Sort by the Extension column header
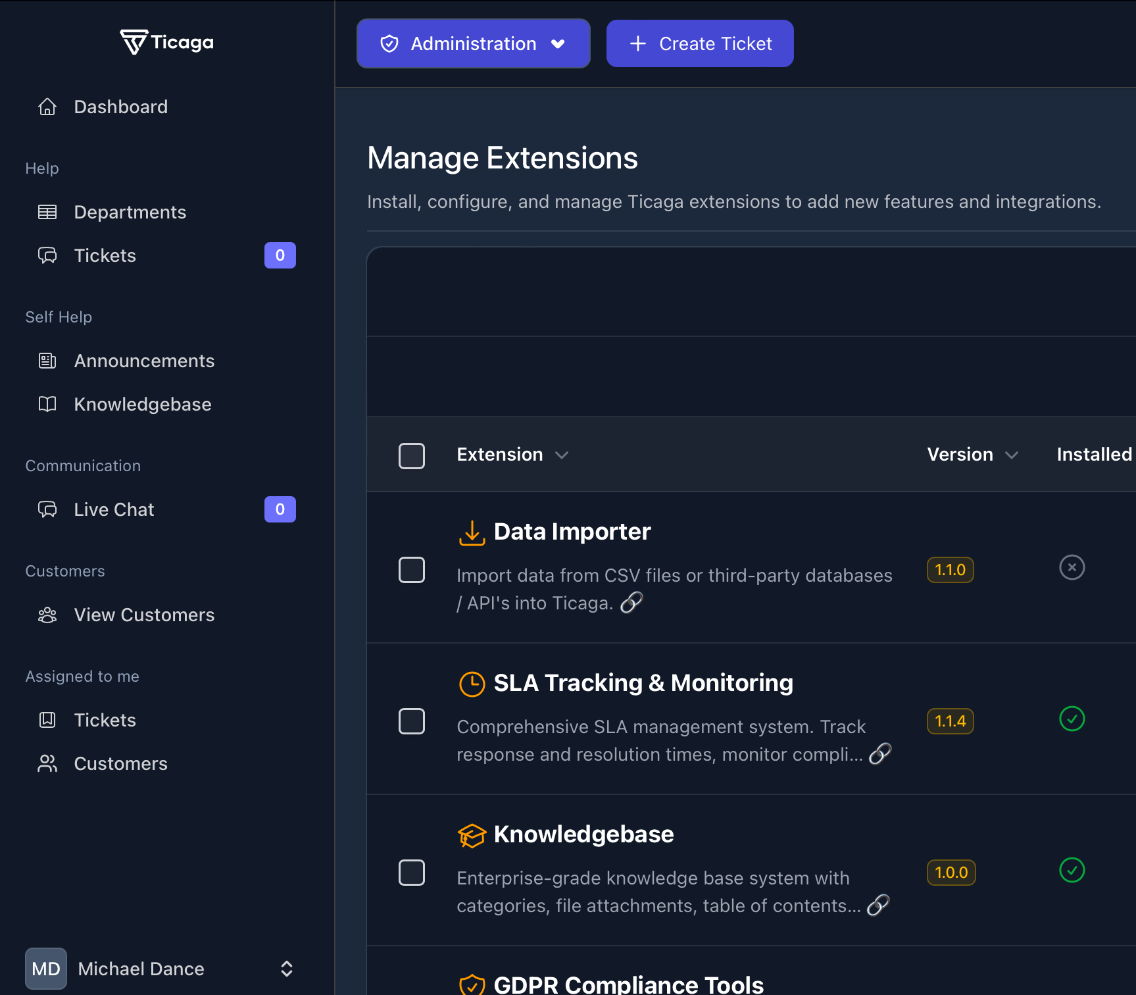The height and width of the screenshot is (995, 1136). click(512, 455)
